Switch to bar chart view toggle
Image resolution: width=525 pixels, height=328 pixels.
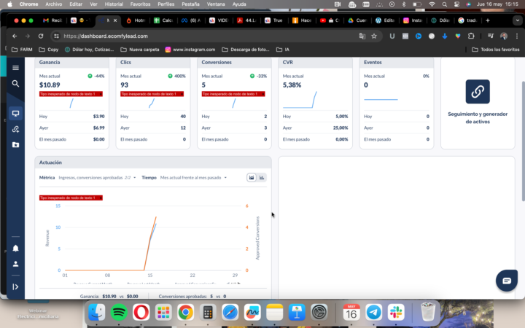(262, 178)
